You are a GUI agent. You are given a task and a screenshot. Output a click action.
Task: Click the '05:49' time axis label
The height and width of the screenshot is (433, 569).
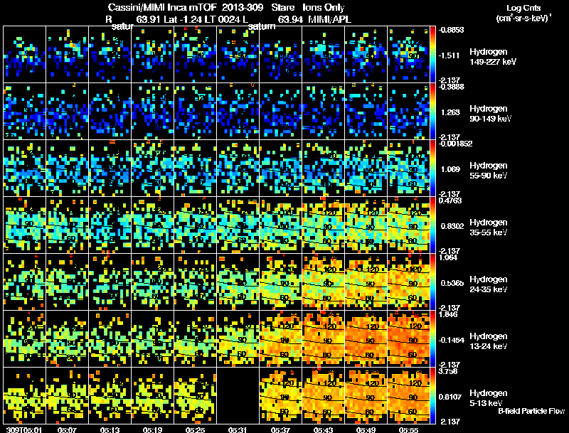click(x=366, y=430)
